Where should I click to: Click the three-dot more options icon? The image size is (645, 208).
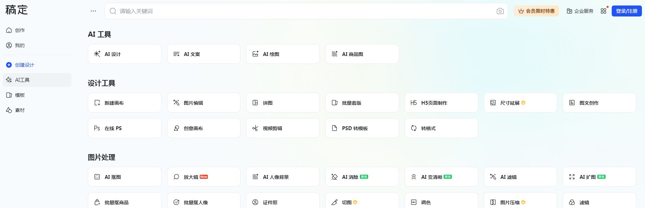coord(93,11)
